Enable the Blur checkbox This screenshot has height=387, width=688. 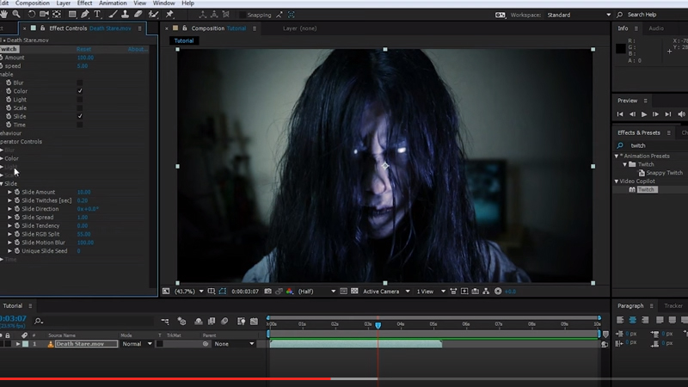(x=80, y=83)
